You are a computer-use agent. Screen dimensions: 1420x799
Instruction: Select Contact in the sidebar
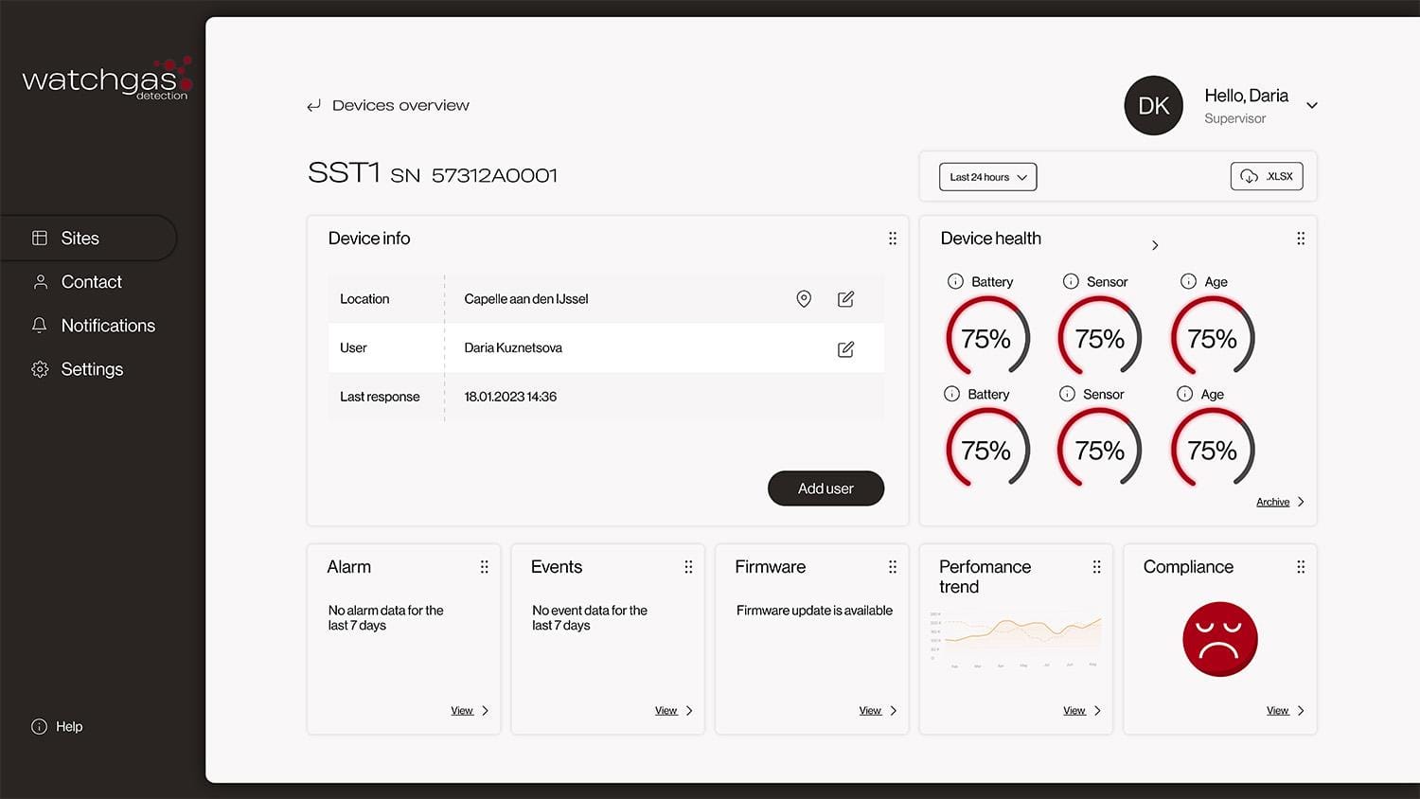pos(91,282)
